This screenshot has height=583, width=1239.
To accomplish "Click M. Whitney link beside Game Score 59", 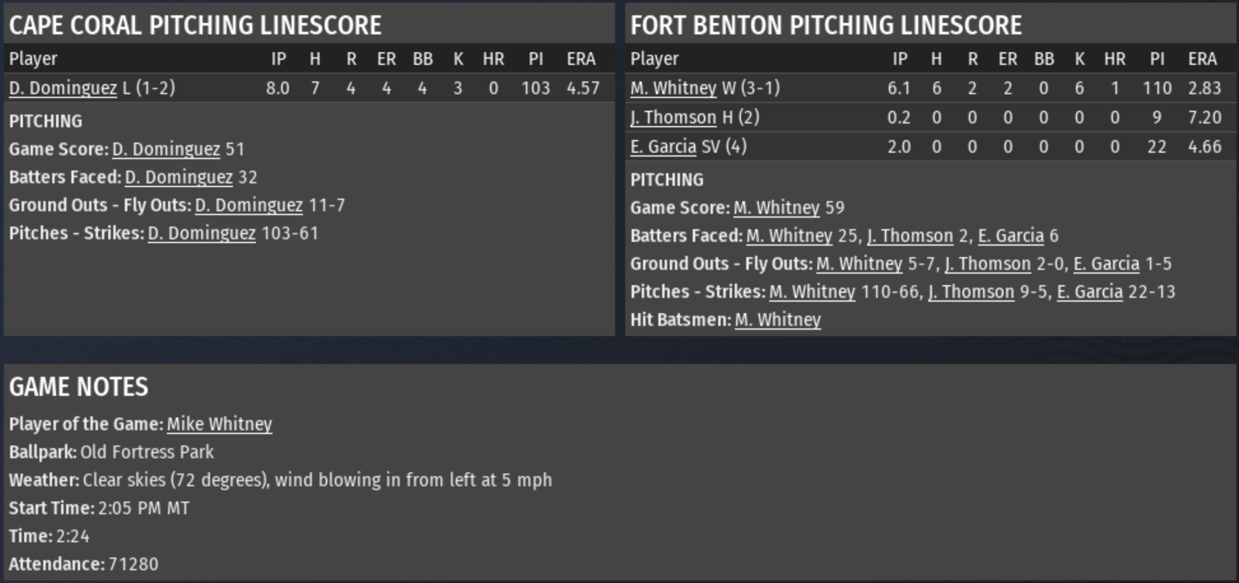I will click(x=776, y=207).
